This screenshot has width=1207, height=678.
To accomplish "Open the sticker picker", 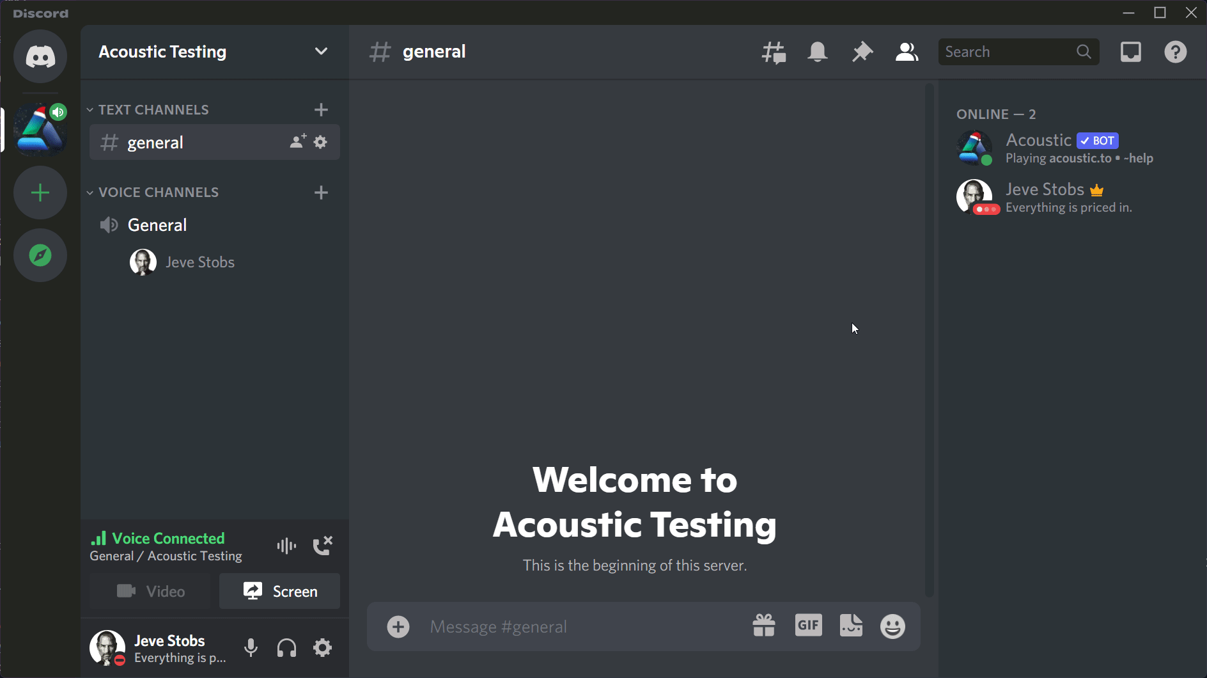I will [x=851, y=626].
